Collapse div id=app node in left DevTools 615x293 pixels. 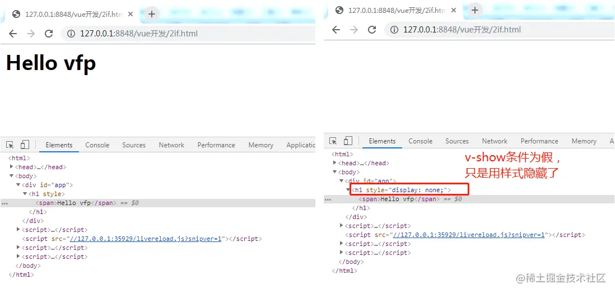(x=18, y=185)
